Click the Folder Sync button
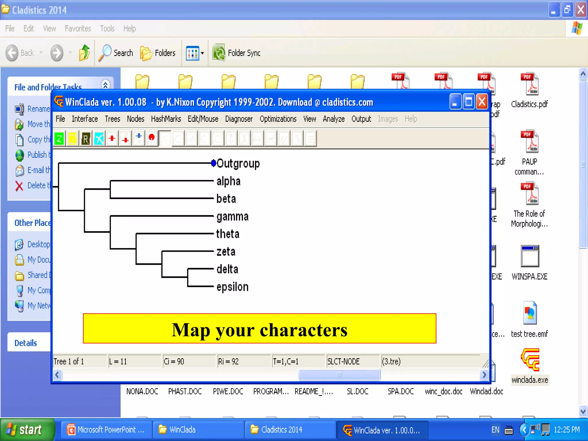588x441 pixels. point(237,53)
